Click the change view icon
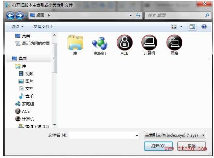 point(174,26)
